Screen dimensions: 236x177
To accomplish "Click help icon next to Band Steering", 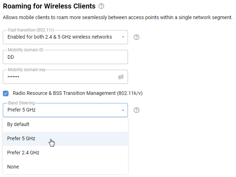I will (136, 110).
